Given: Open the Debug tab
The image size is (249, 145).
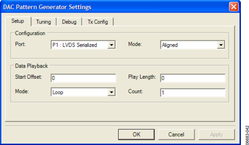Looking at the screenshot, I should (69, 22).
